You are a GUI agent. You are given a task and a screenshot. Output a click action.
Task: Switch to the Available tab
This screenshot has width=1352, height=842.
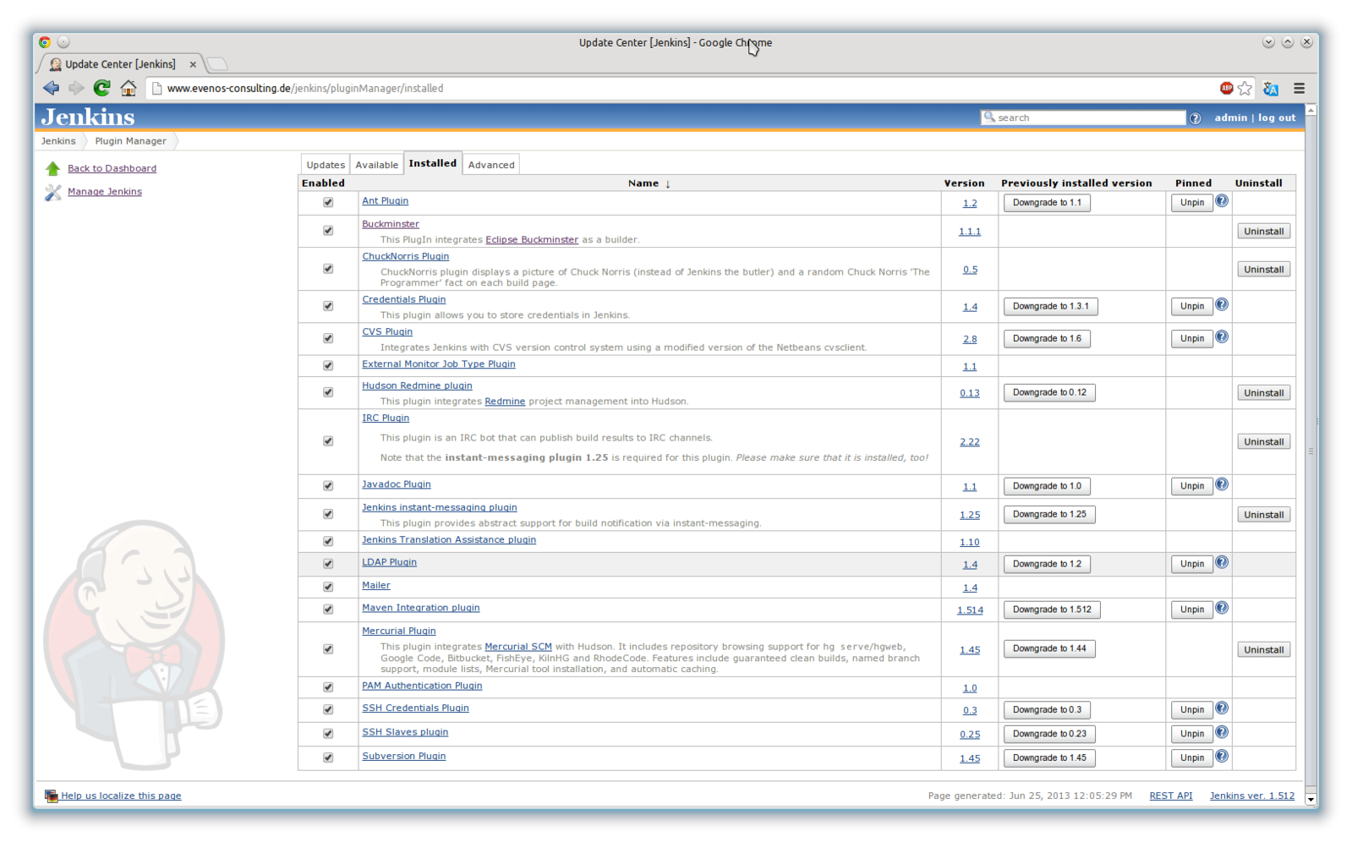(x=376, y=165)
